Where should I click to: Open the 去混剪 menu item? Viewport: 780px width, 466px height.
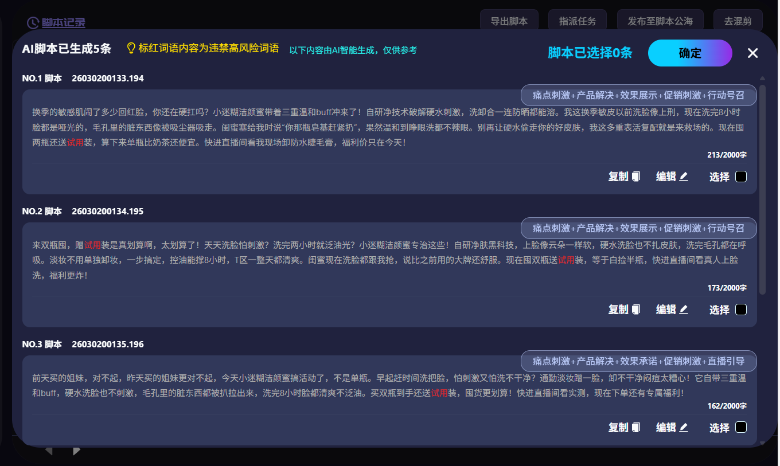pos(738,19)
